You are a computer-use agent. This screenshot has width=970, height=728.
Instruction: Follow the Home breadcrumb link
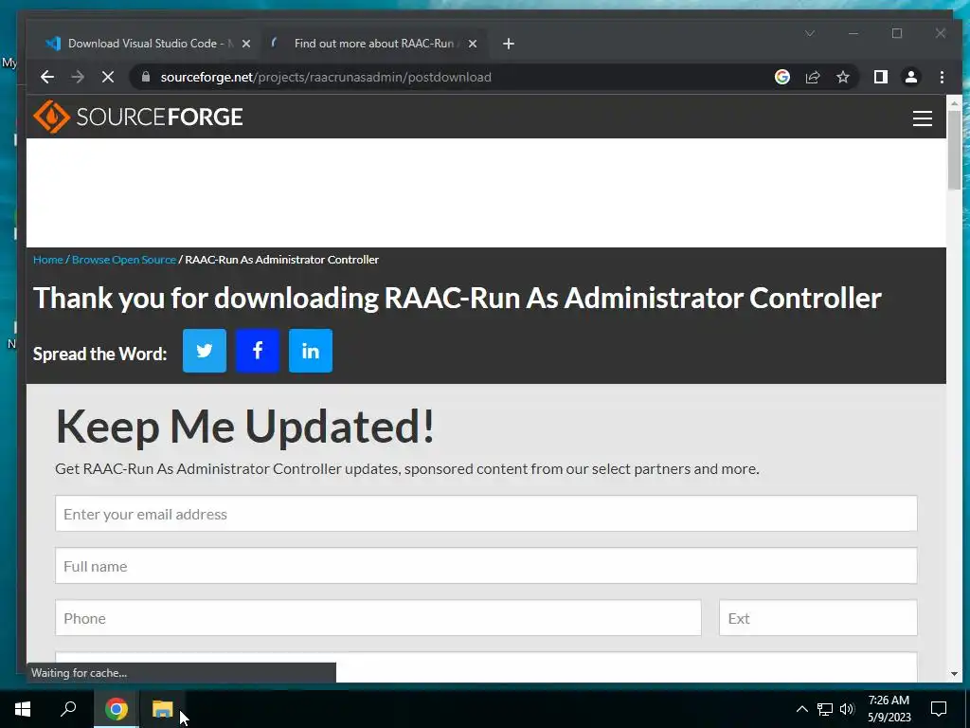pyautogui.click(x=48, y=260)
